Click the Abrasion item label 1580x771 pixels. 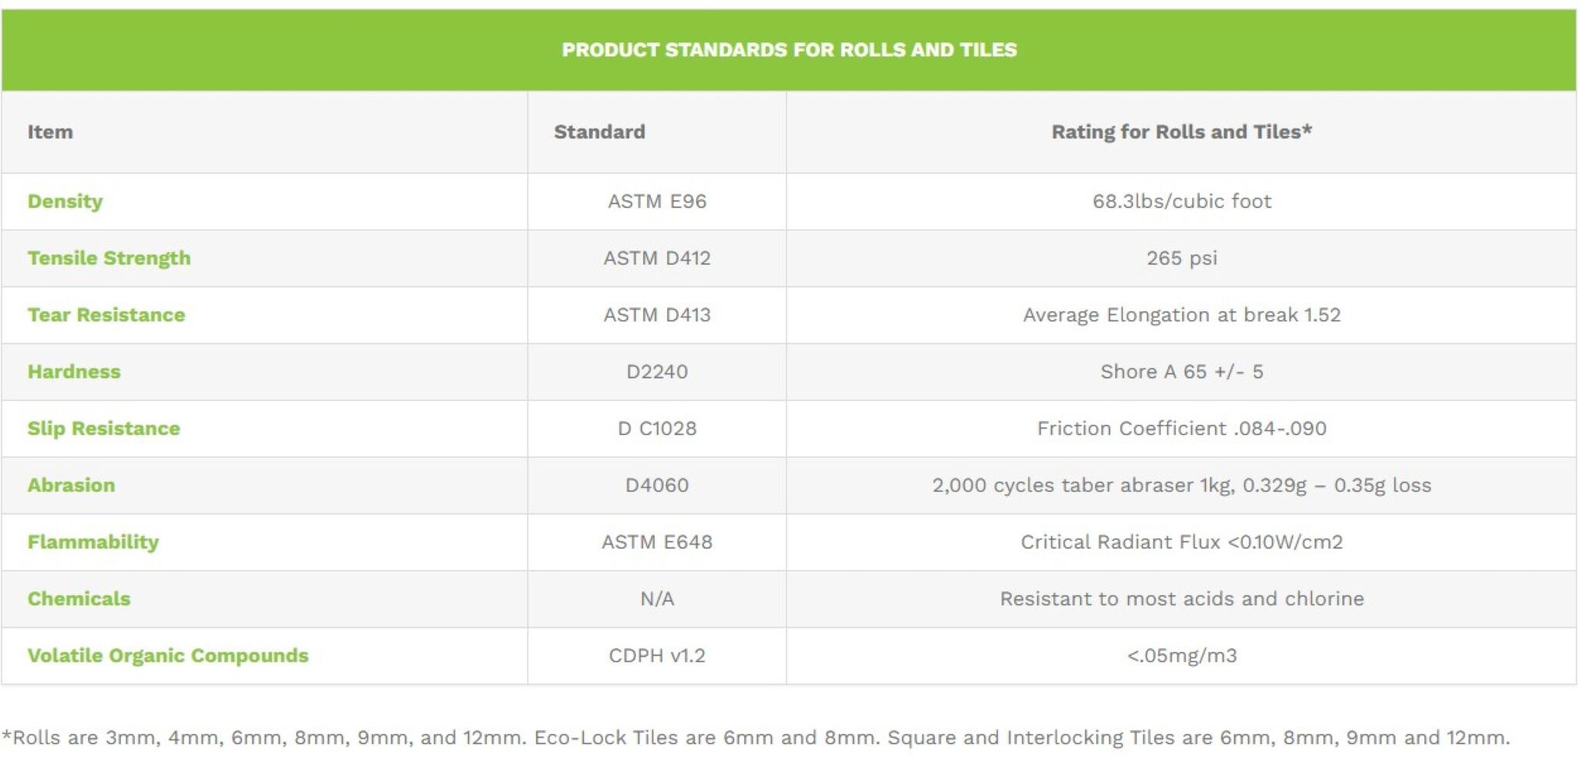(x=71, y=485)
